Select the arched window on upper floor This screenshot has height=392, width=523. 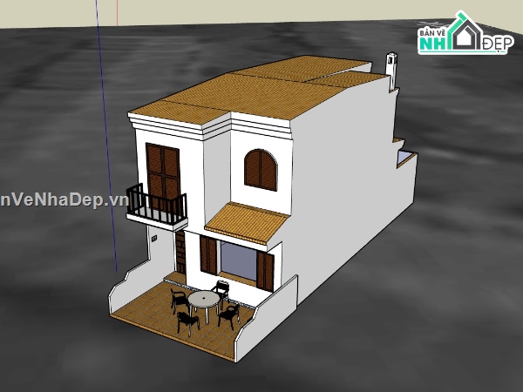[x=260, y=169]
